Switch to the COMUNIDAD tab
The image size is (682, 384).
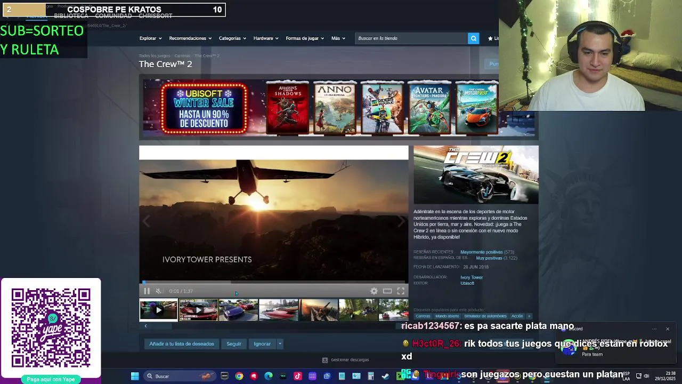coord(113,16)
